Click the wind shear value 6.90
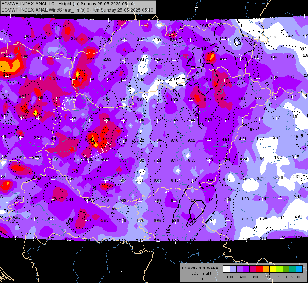This screenshot has height=283, width=308. pyautogui.click(x=16, y=217)
